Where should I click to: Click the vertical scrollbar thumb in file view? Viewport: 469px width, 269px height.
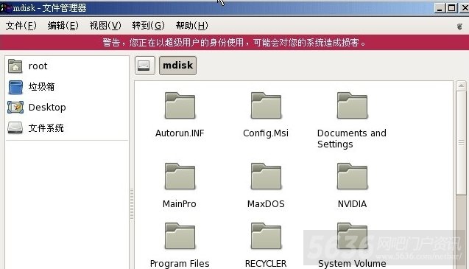461,143
